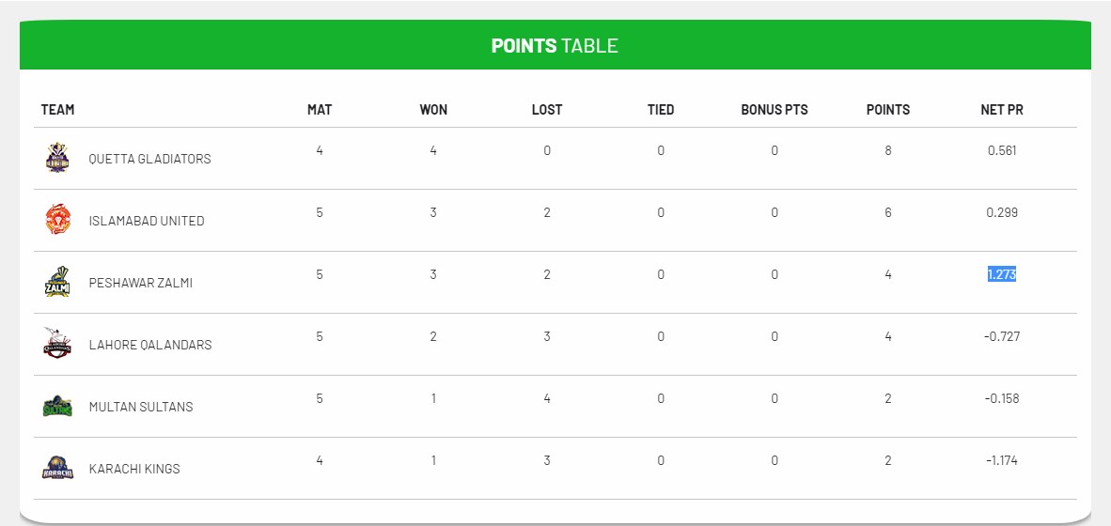Click the Multan Sultans team name

tap(140, 407)
